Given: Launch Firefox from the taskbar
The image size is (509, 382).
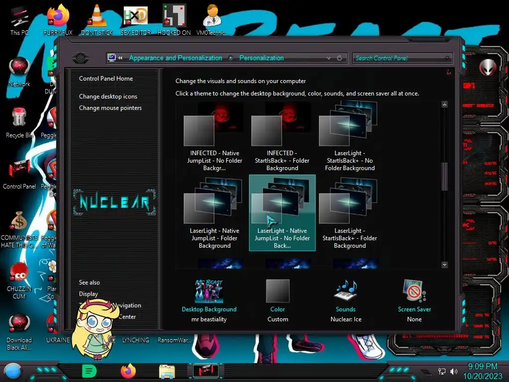Looking at the screenshot, I should coord(128,371).
